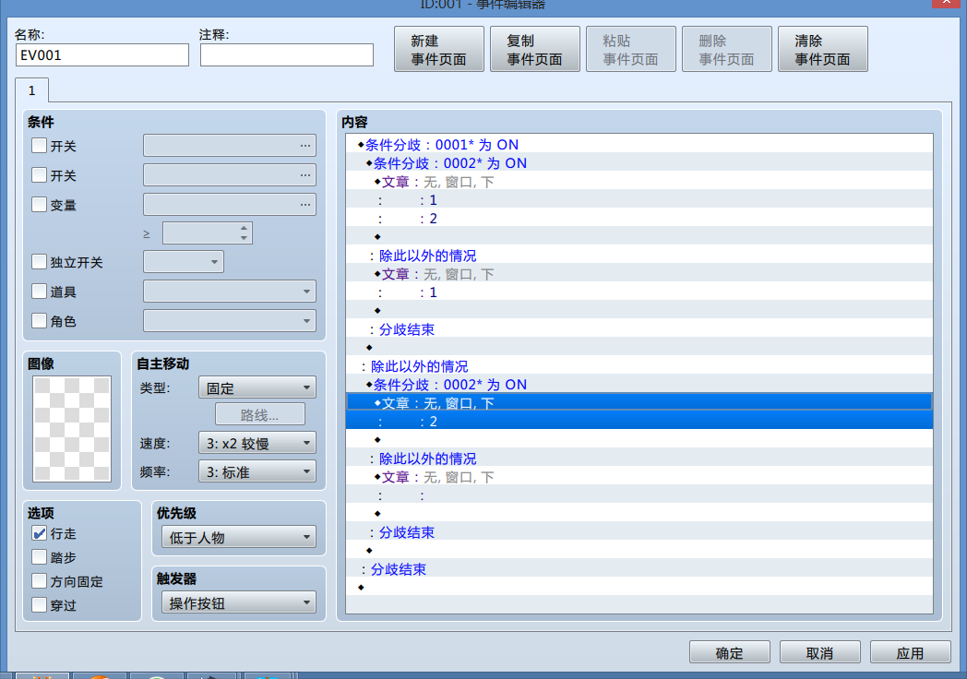This screenshot has height=679, width=967.
Task: Close the 事件编辑器 window
Action: [947, 3]
